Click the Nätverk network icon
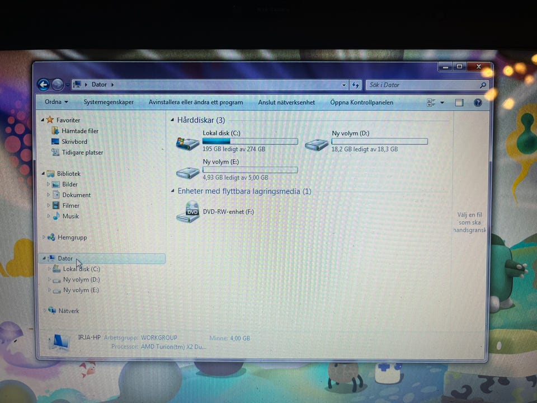537x403 pixels. click(x=52, y=310)
